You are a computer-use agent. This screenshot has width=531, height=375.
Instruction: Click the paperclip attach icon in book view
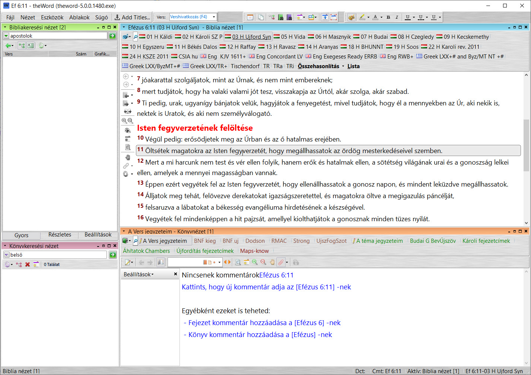281,262
